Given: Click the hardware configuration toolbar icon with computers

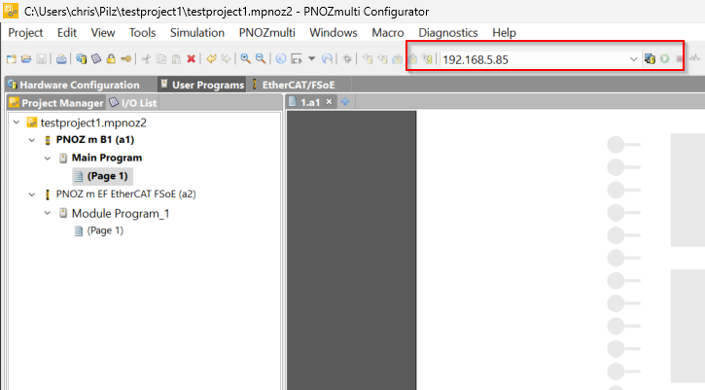Looking at the screenshot, I should point(82,59).
